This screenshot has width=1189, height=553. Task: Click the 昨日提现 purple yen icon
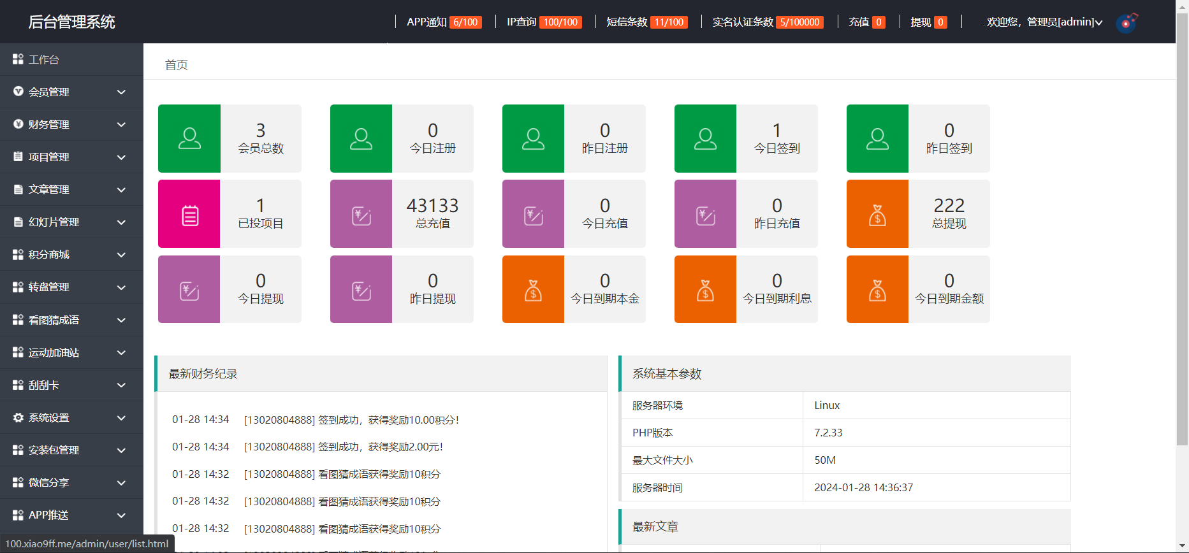click(x=361, y=291)
